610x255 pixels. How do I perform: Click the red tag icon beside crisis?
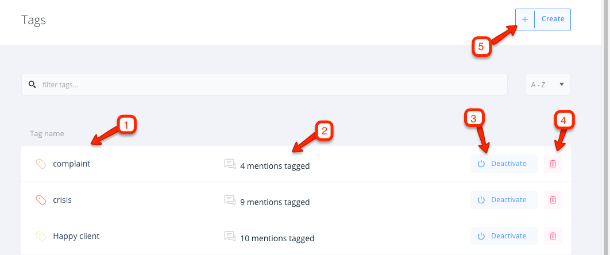pyautogui.click(x=41, y=200)
